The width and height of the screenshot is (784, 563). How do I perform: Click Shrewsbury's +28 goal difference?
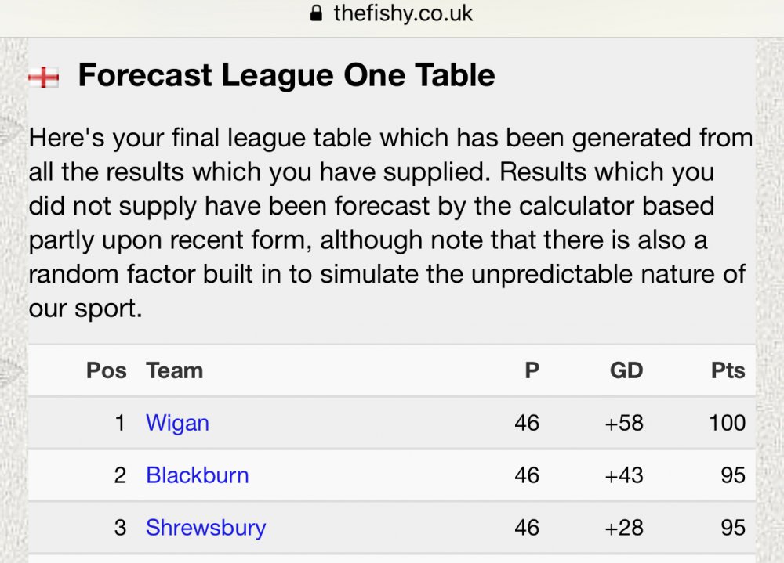[x=624, y=528]
